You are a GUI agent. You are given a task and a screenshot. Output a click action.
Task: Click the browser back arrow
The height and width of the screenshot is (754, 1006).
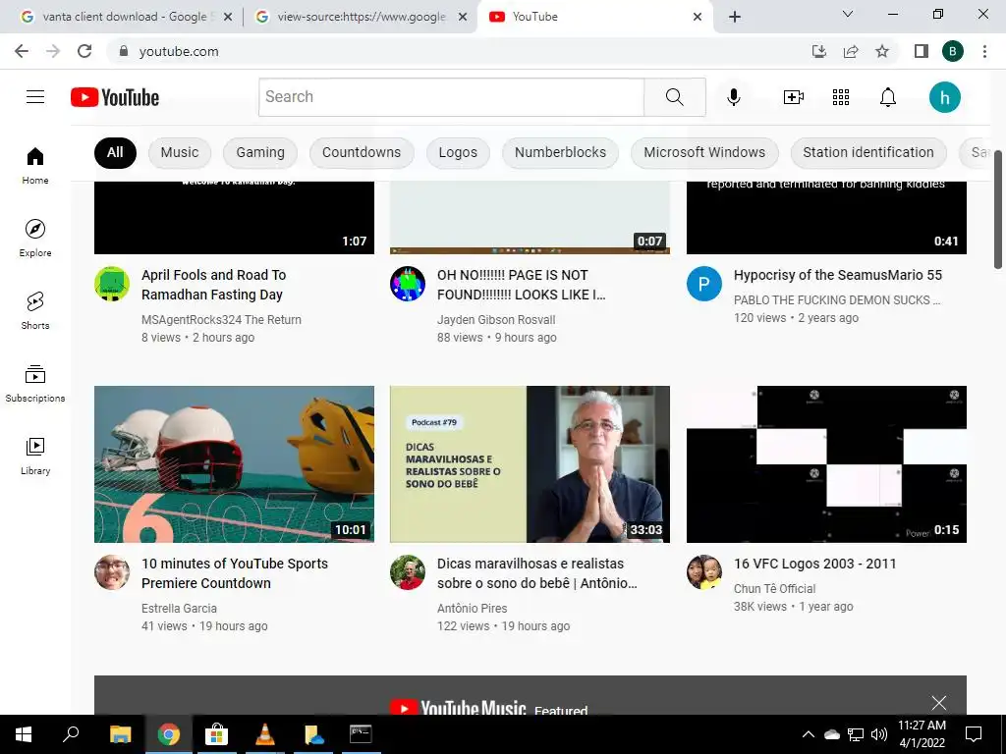pos(22,51)
